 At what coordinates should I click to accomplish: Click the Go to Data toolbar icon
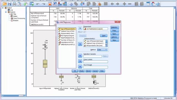tap(50, 4)
